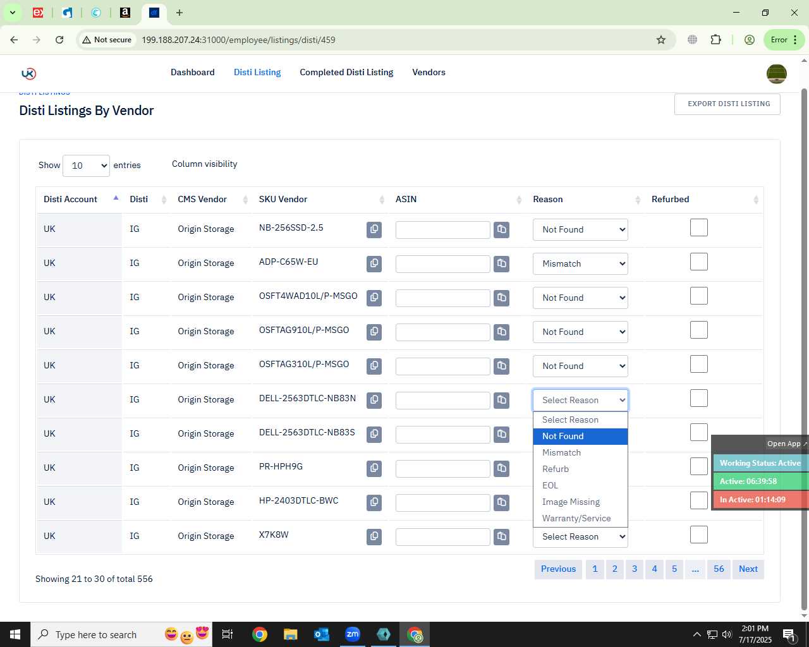Copy SKU NB-256SSD-2.5 with copy icon

coord(374,229)
